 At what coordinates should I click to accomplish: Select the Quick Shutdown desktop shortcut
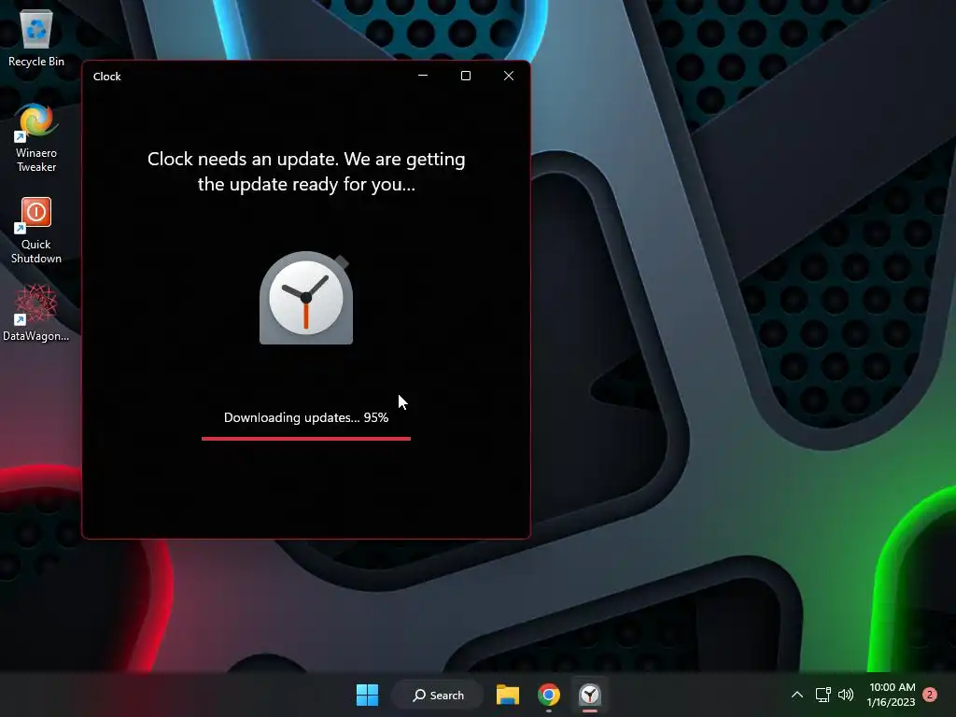36,231
